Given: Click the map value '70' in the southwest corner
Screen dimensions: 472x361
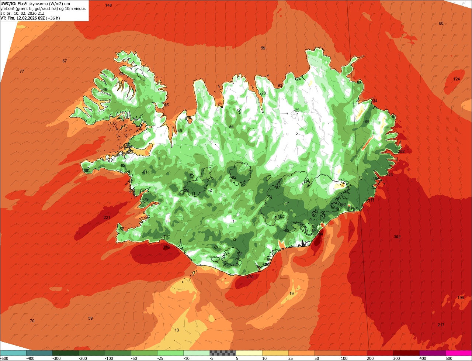Looking at the screenshot, I should click(32, 321).
